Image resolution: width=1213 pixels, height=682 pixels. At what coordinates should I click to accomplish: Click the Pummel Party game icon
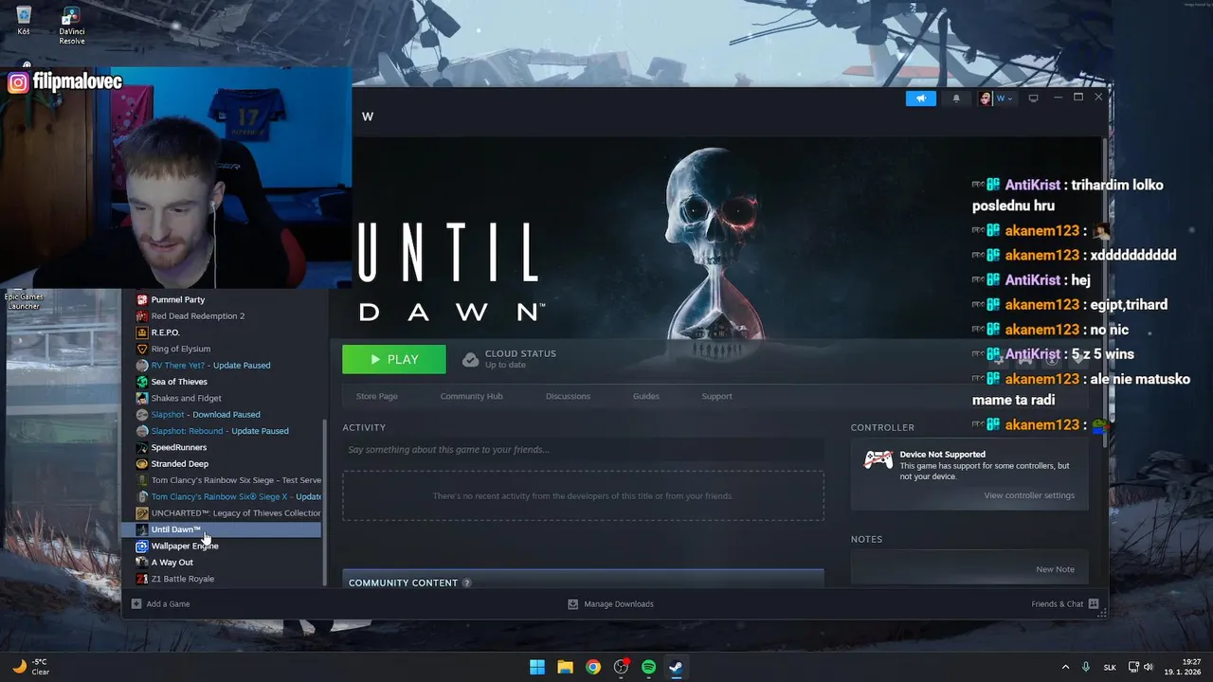[142, 299]
